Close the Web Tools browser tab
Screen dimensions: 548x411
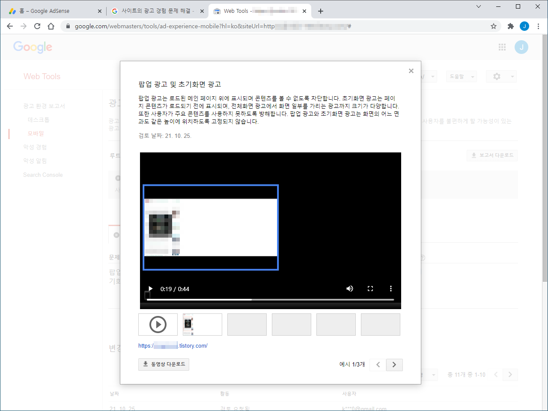(304, 11)
